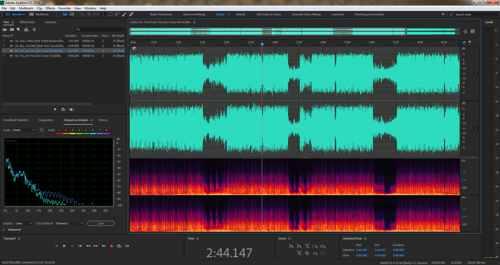Switch to Multitrack view button
500x265 pixels.
(x=39, y=14)
